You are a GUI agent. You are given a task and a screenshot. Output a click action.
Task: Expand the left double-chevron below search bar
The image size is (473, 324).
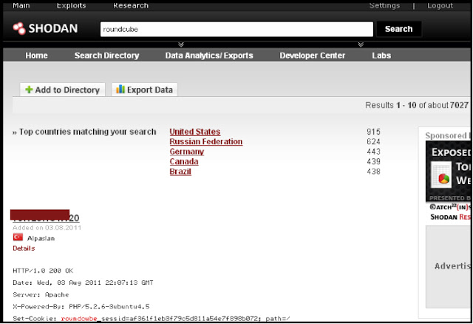(x=180, y=44)
